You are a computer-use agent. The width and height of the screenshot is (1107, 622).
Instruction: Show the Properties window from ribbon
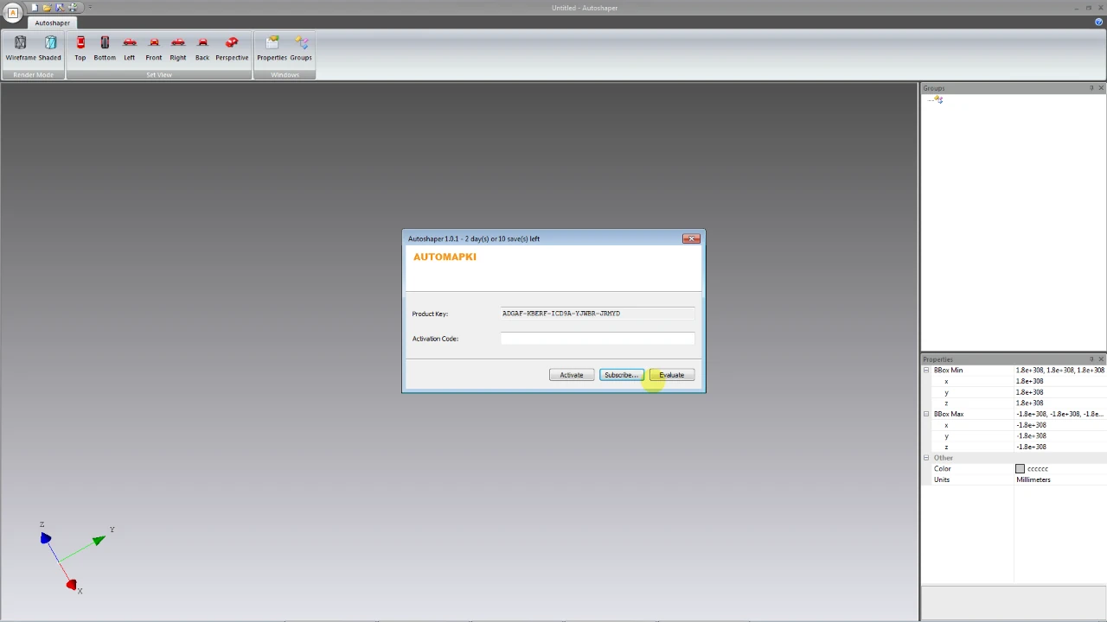point(272,48)
